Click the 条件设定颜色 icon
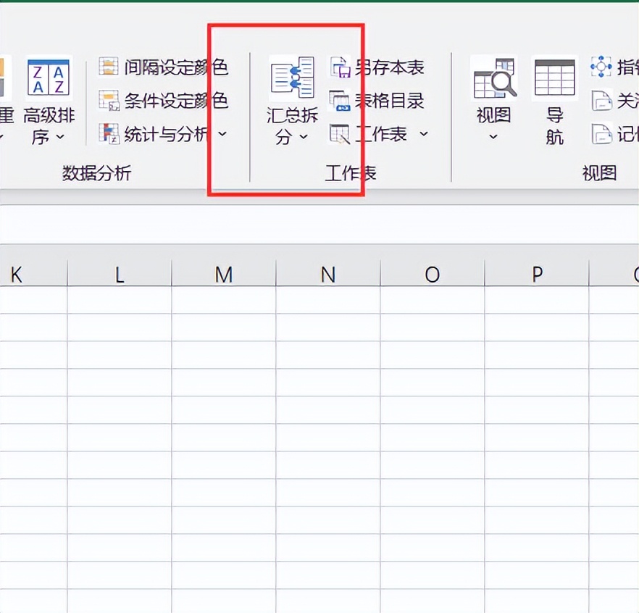 [109, 100]
